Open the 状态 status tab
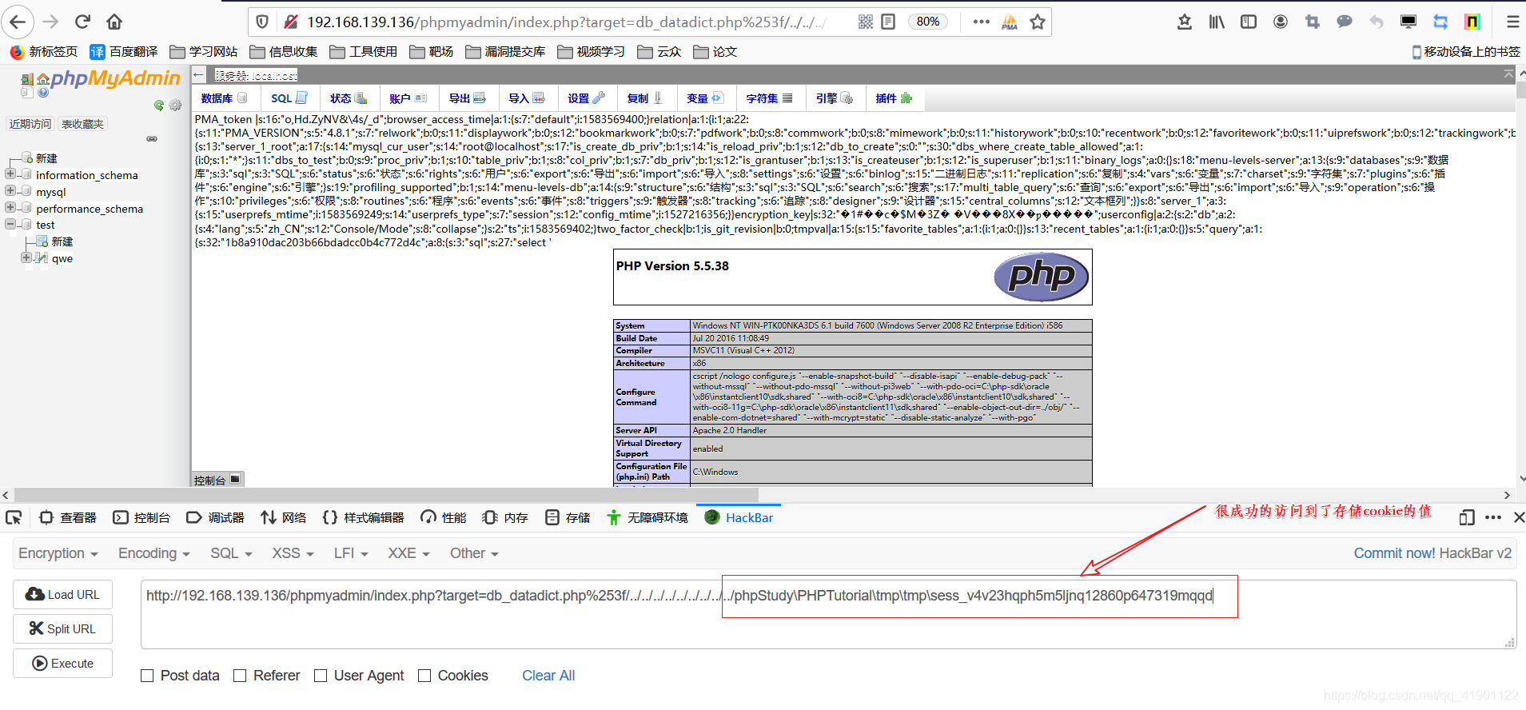The height and width of the screenshot is (710, 1526). [x=348, y=98]
